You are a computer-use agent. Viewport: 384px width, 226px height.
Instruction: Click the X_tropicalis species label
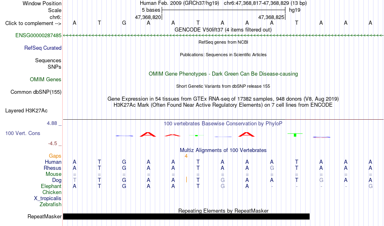pyautogui.click(x=48, y=199)
